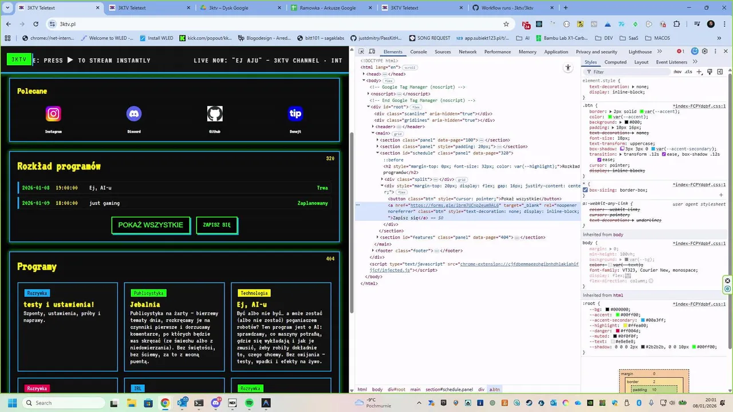Image resolution: width=733 pixels, height=412 pixels.
Task: Open the Layout styles tab
Action: [641, 62]
